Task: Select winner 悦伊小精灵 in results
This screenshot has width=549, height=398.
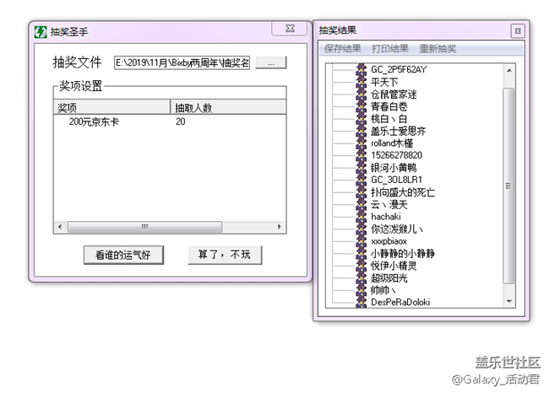Action: coord(394,266)
